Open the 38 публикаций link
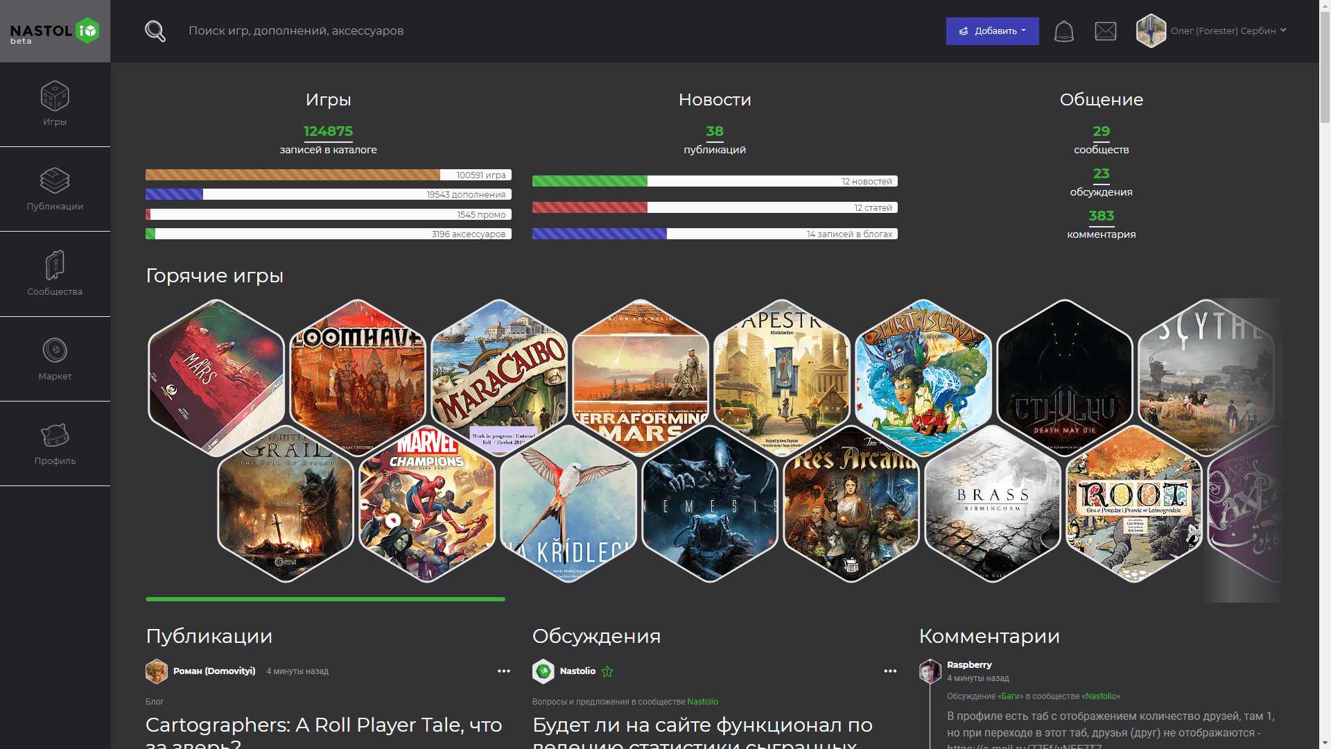This screenshot has height=749, width=1331. [715, 131]
